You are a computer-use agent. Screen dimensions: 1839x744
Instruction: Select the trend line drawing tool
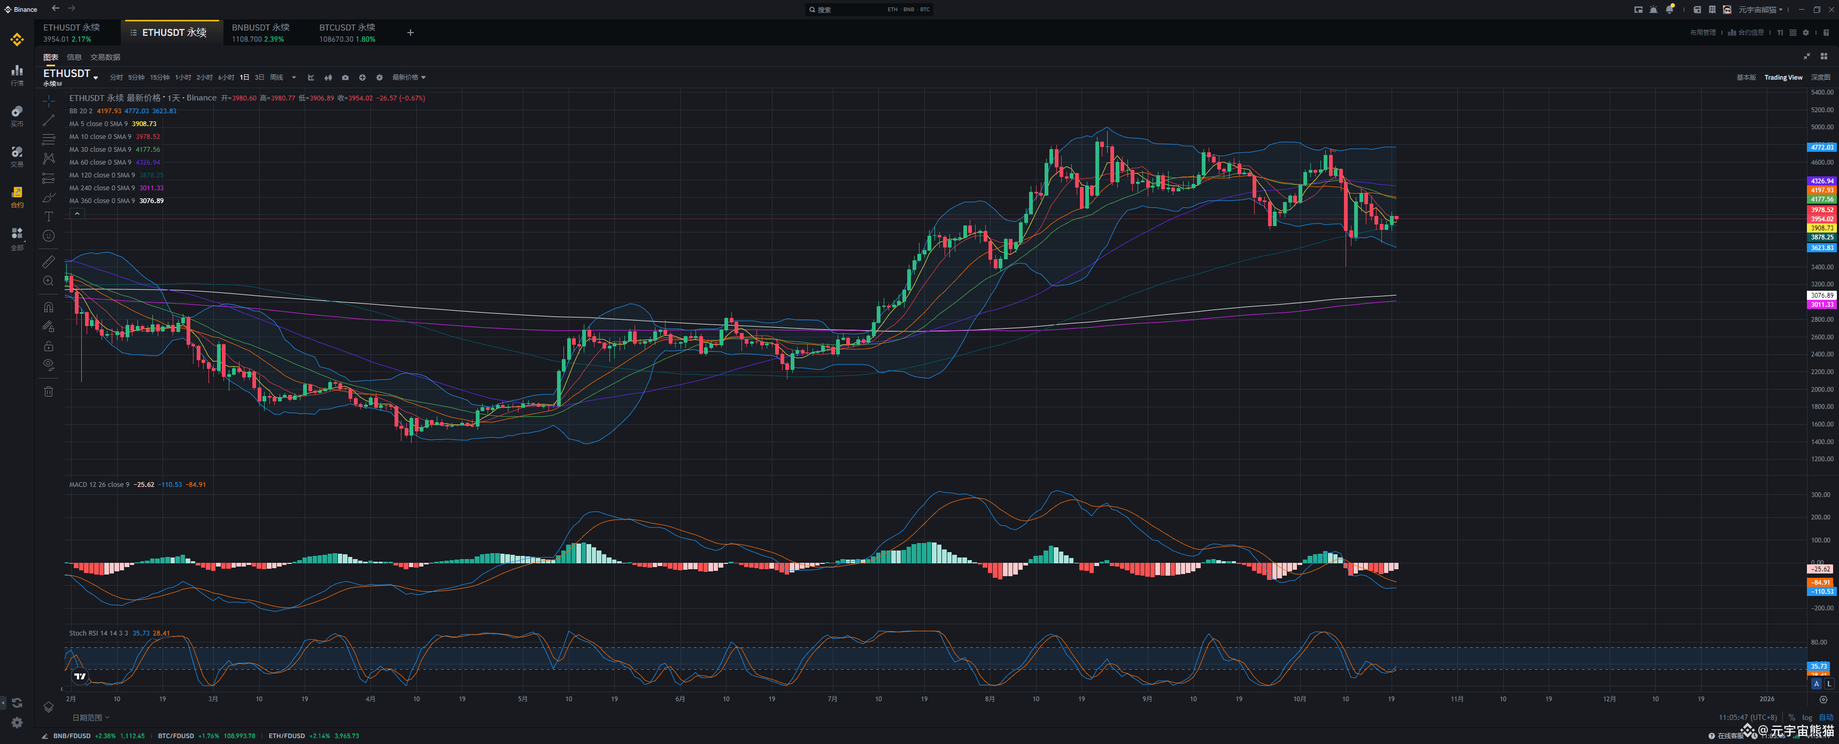[49, 120]
